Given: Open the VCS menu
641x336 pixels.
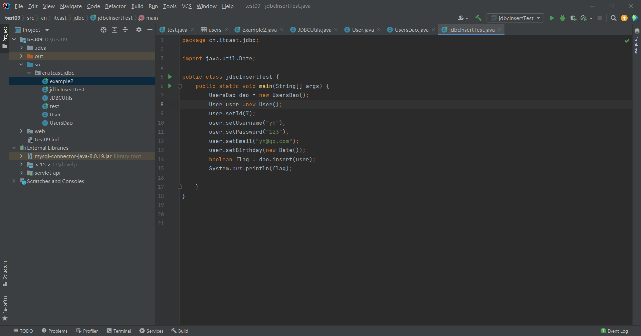Looking at the screenshot, I should coord(187,6).
